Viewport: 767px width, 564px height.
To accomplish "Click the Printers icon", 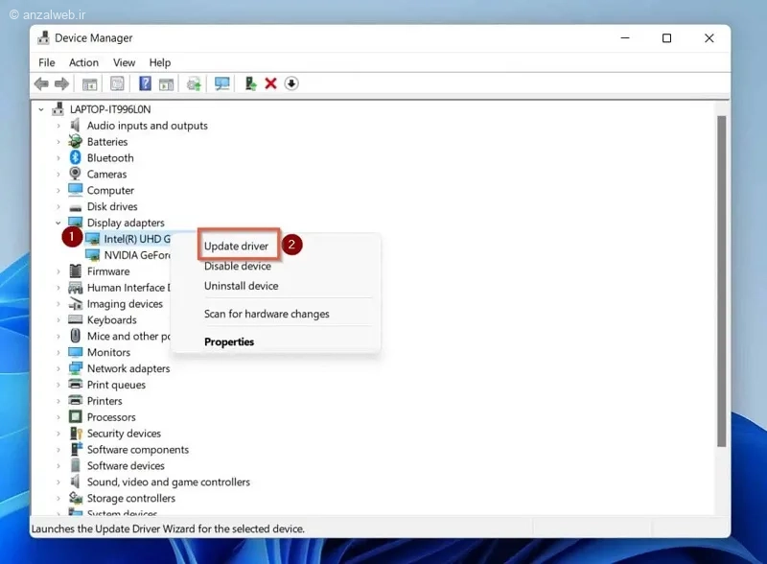I will tap(76, 401).
